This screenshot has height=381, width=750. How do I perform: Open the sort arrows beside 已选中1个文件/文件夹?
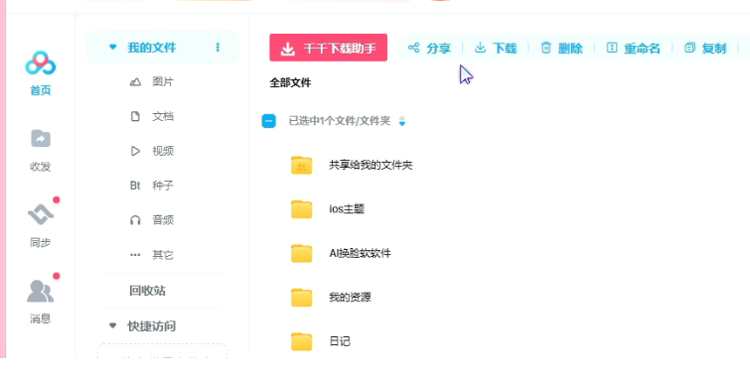click(401, 121)
